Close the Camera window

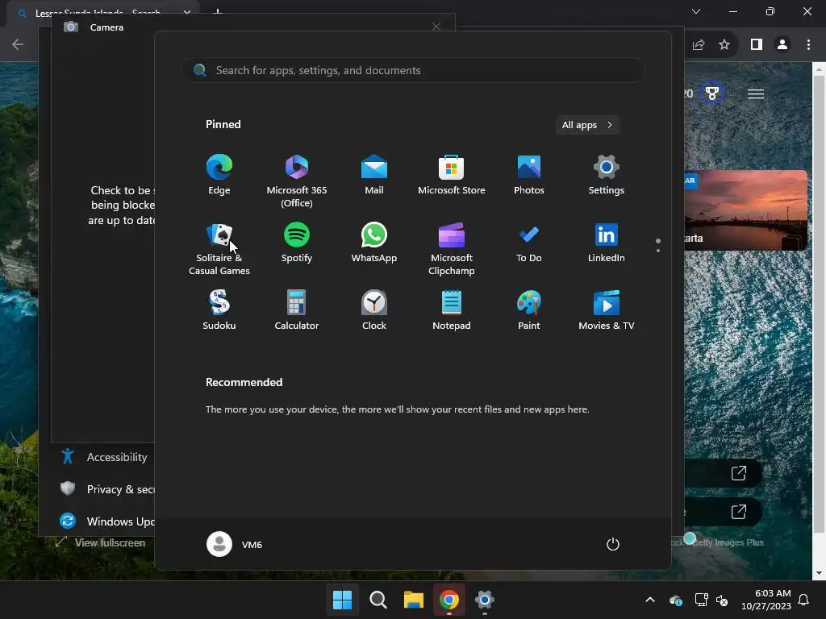tap(436, 27)
